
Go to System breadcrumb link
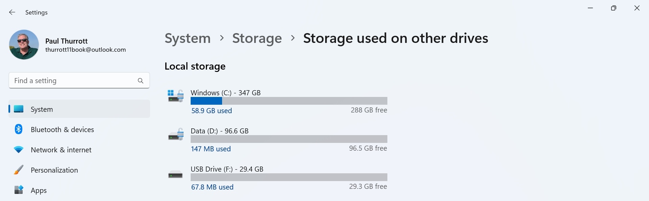tap(188, 38)
